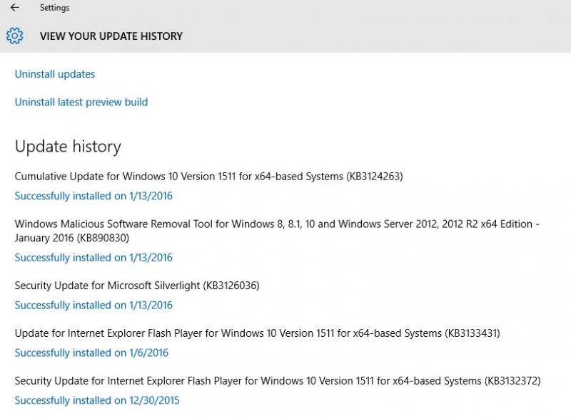This screenshot has height=418, width=571.
Task: Open install status link under Silverlight update
Action: click(x=94, y=305)
